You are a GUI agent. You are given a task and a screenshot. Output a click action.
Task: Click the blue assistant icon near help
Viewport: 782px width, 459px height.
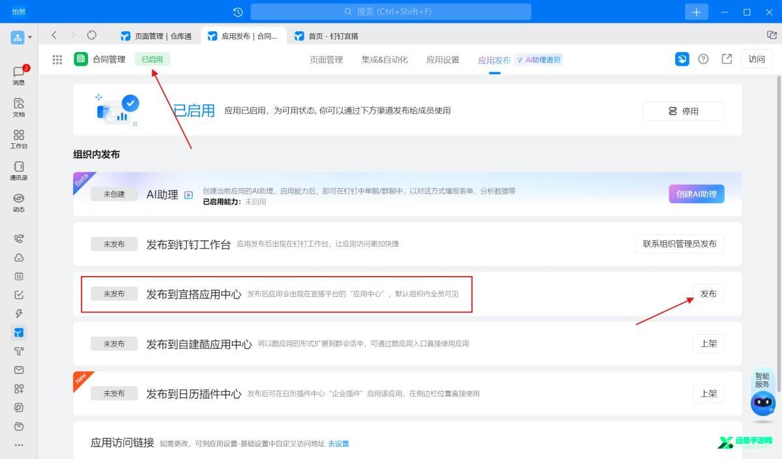pyautogui.click(x=682, y=59)
